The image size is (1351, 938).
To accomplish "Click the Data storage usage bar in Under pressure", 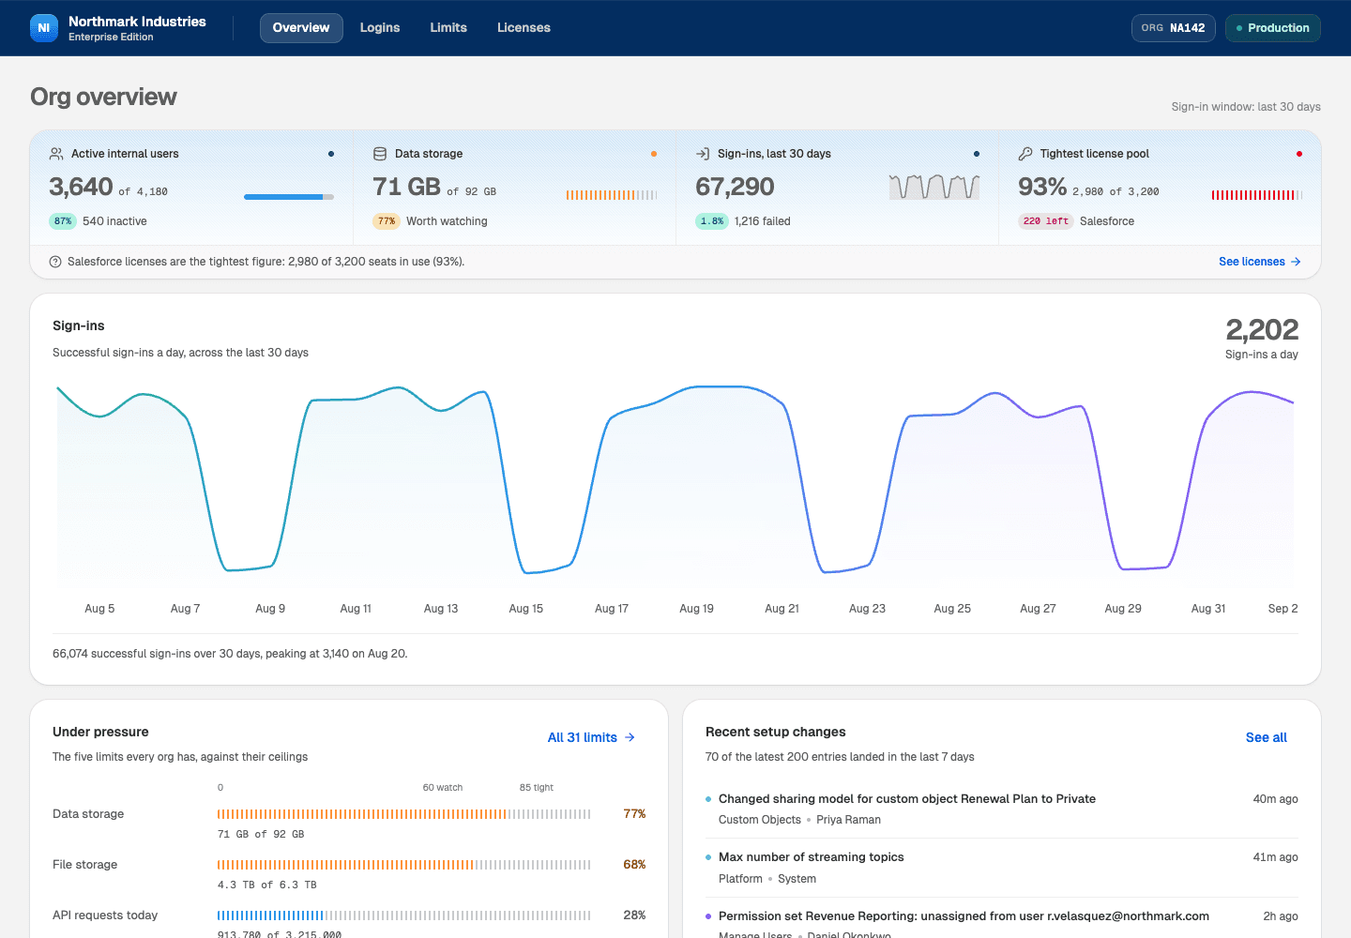I will coord(404,814).
